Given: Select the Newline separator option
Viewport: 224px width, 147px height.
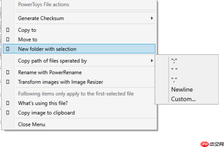Looking at the screenshot, I should 182,90.
